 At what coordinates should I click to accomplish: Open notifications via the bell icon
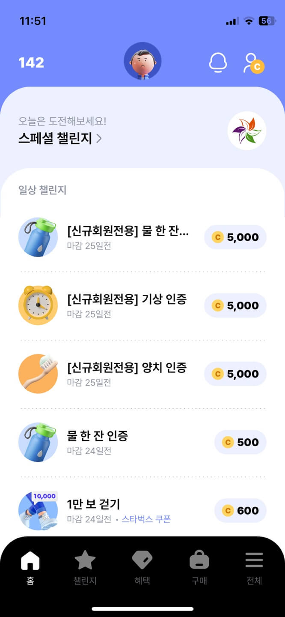(x=219, y=63)
